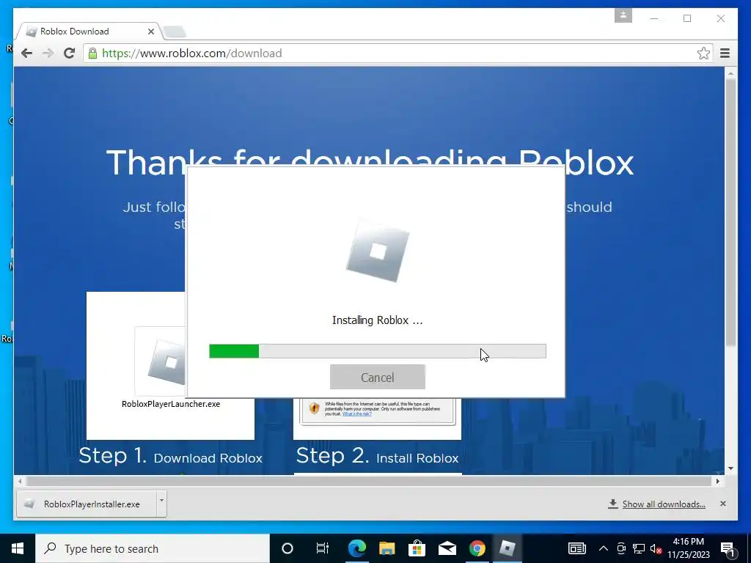Click Installing Roblox status text
The width and height of the screenshot is (751, 563).
click(378, 320)
